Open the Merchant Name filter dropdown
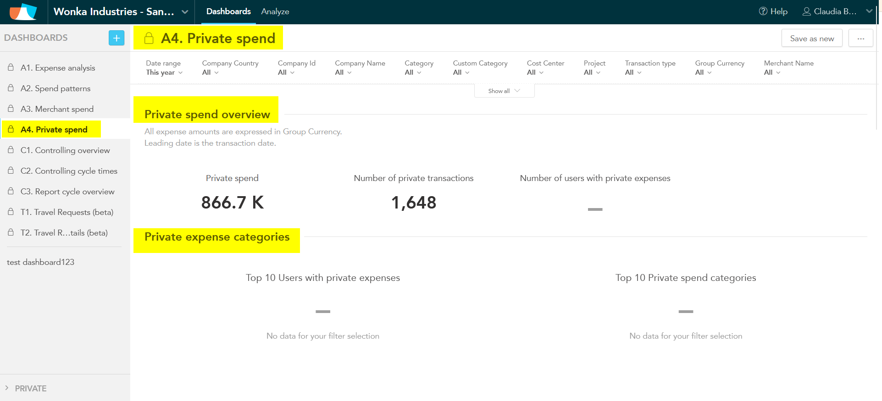Screen dimensions: 882x401 (x=788, y=68)
